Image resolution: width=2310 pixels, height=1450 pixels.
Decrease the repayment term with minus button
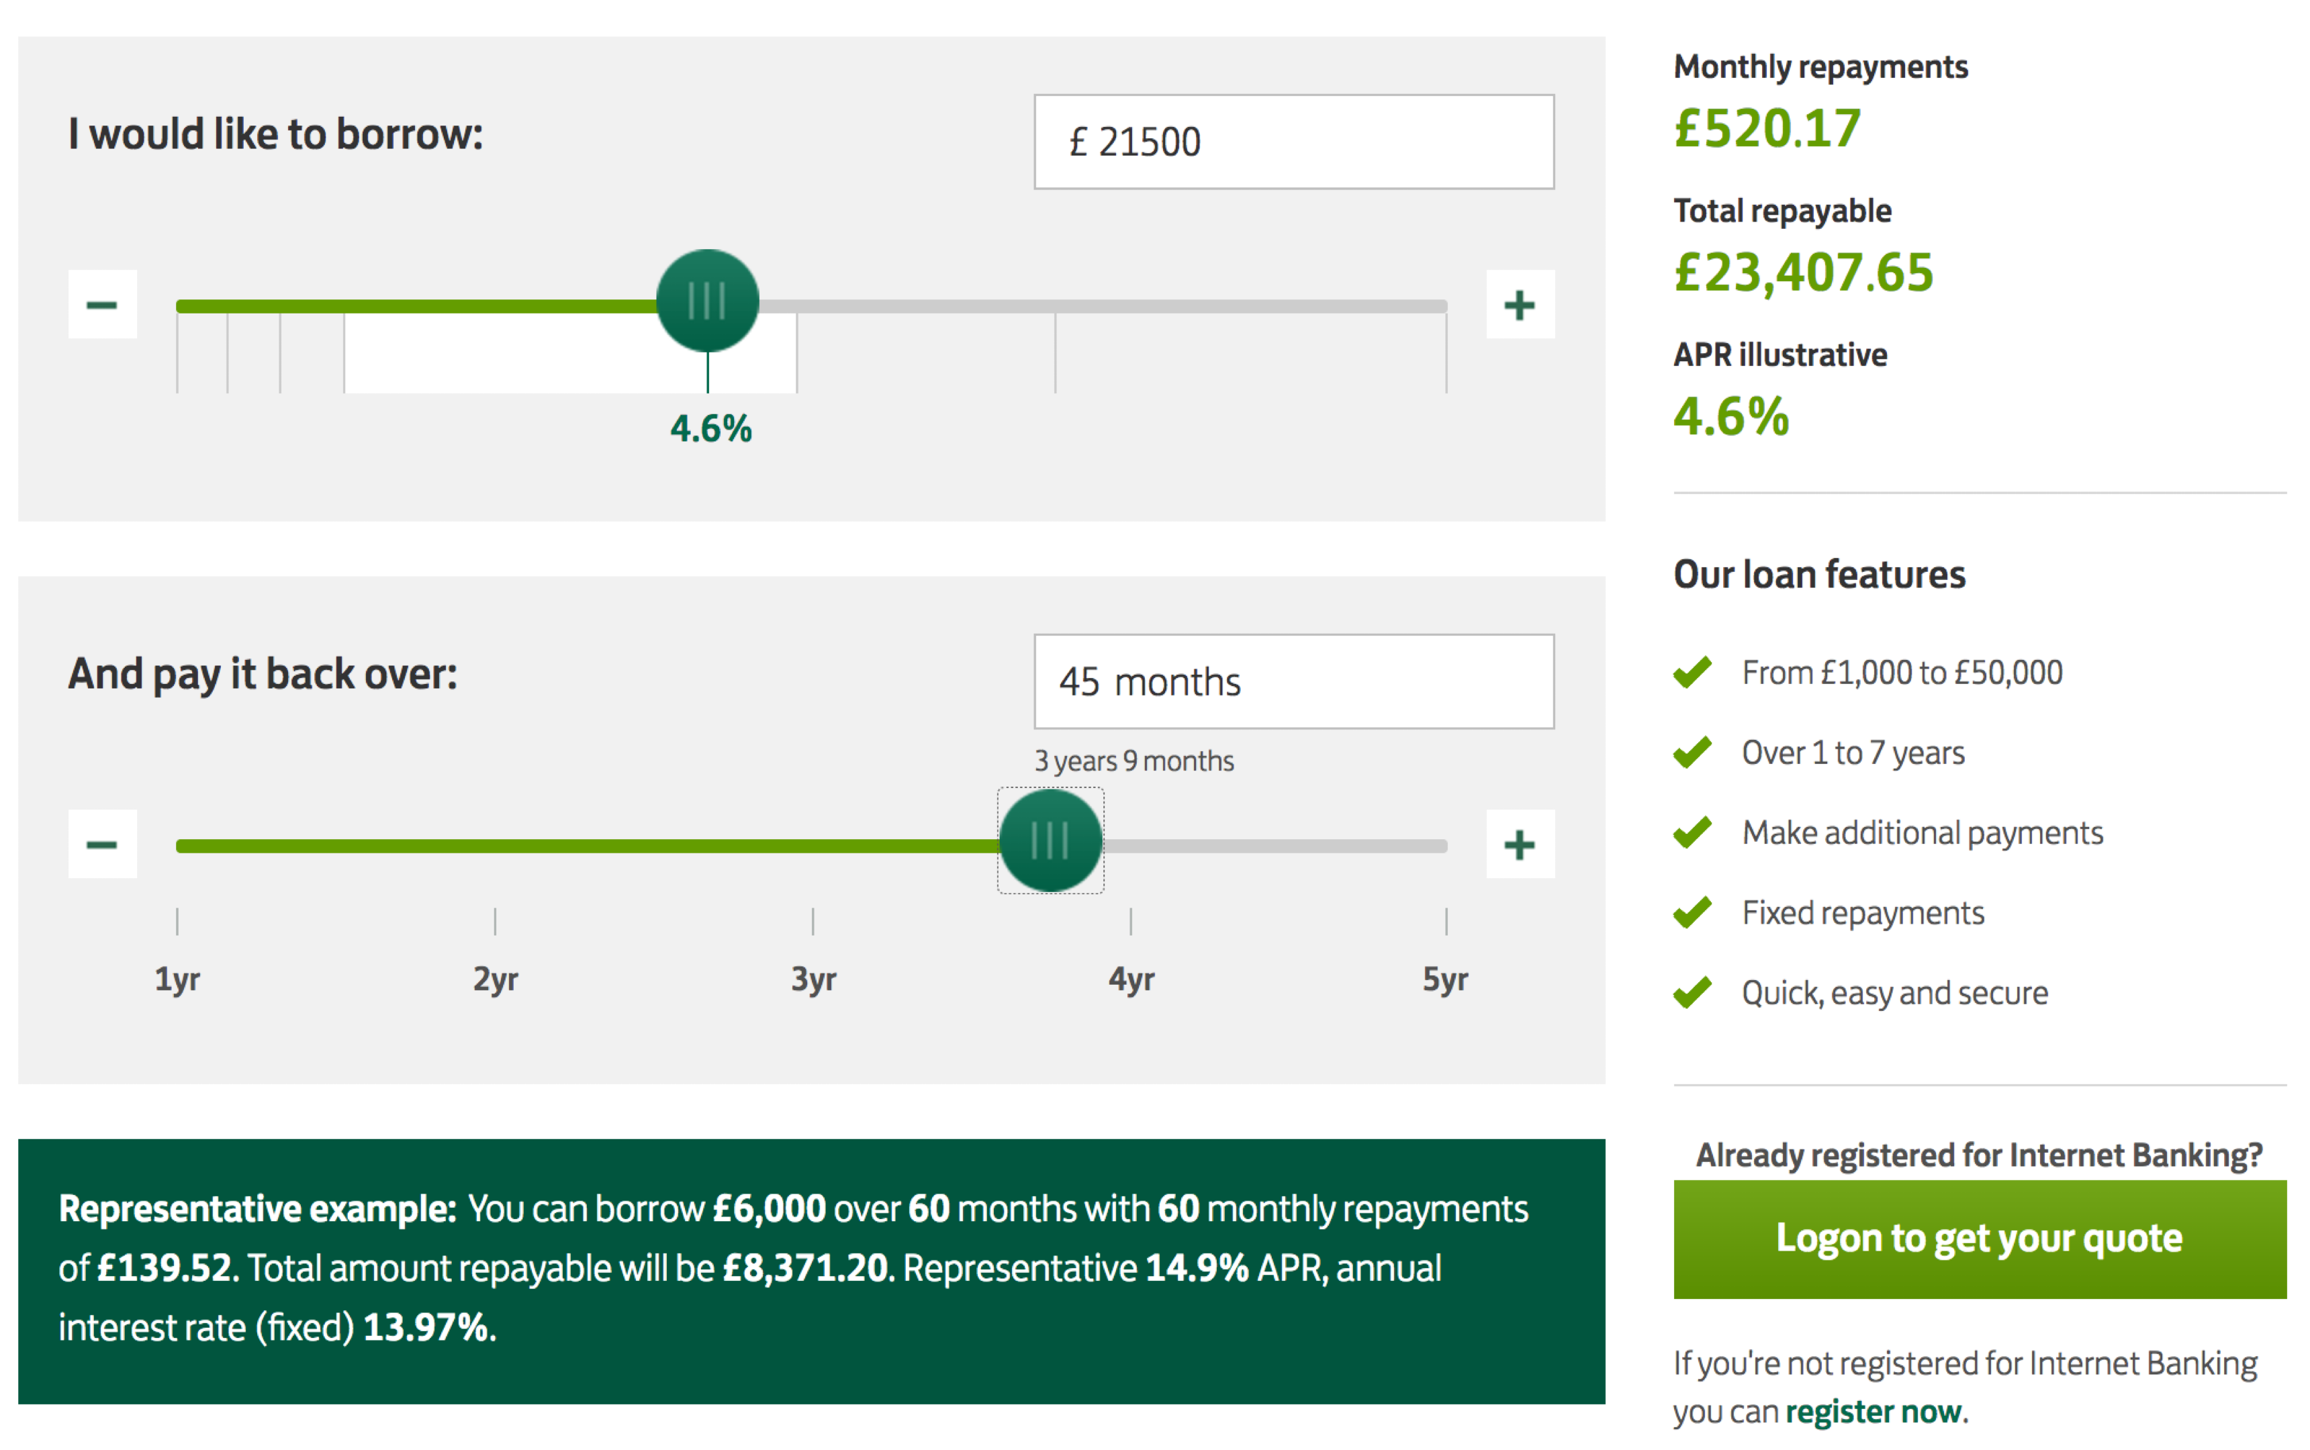(101, 844)
